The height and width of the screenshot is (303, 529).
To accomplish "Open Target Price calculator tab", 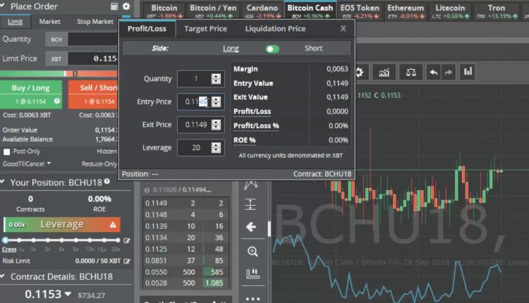I will 205,29.
